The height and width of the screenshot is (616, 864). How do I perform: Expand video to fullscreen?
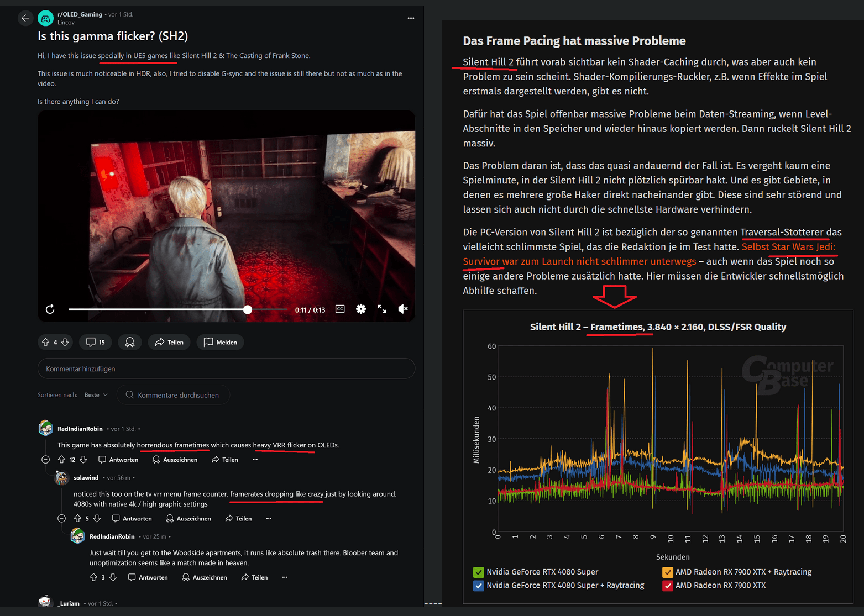click(x=382, y=309)
